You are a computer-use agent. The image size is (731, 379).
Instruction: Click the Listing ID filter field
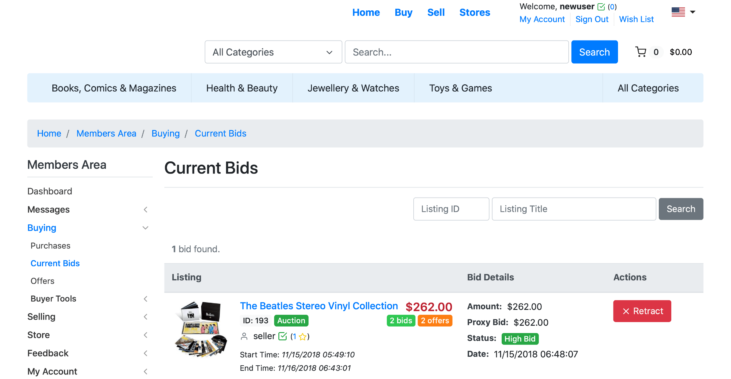(x=451, y=209)
